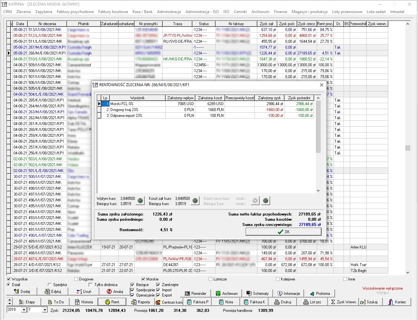Open the Intrastat menu
The width and height of the screenshot is (418, 320).
397,11
